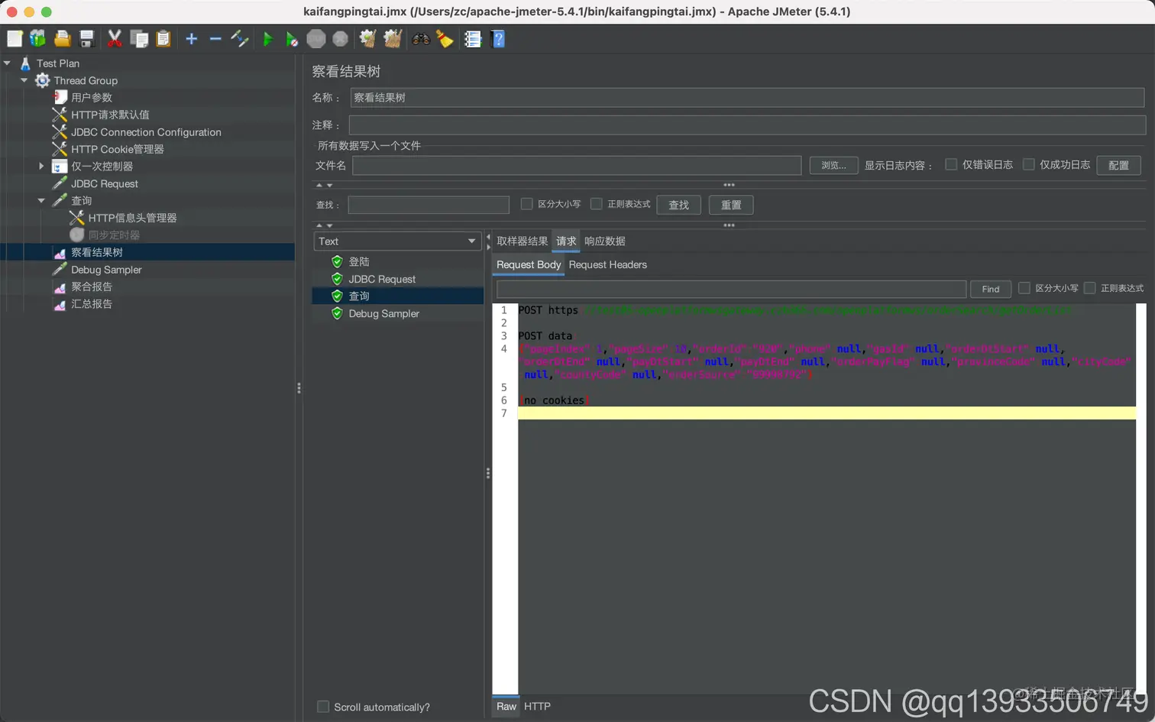Collapse the Test Plan tree node
This screenshot has width=1155, height=722.
[x=7, y=63]
